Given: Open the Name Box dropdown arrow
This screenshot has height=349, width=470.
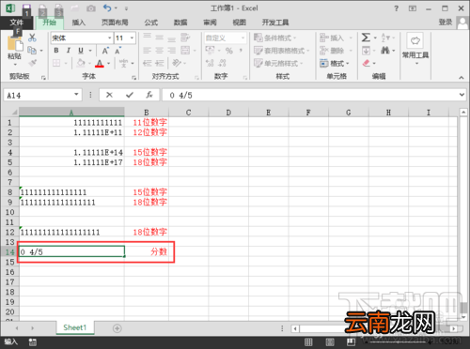Looking at the screenshot, I should (x=76, y=95).
